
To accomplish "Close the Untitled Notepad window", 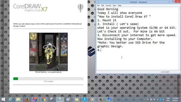I will tap(178, 1).
